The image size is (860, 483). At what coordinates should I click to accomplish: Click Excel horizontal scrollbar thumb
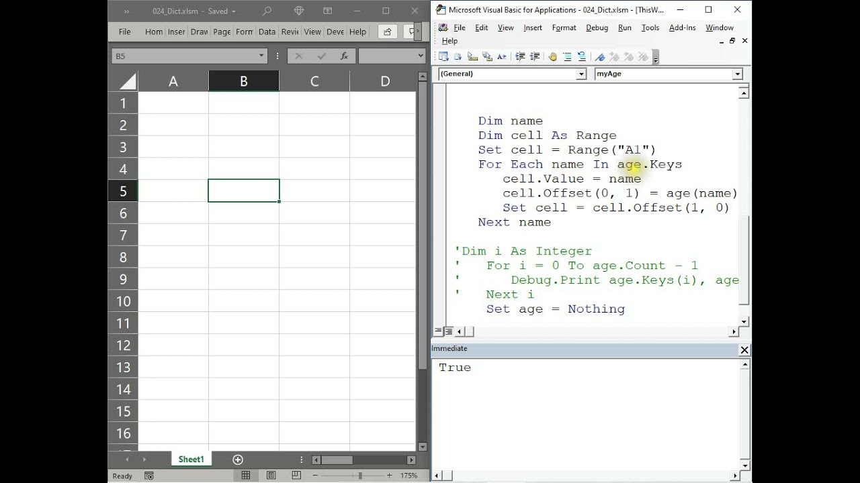(337, 460)
